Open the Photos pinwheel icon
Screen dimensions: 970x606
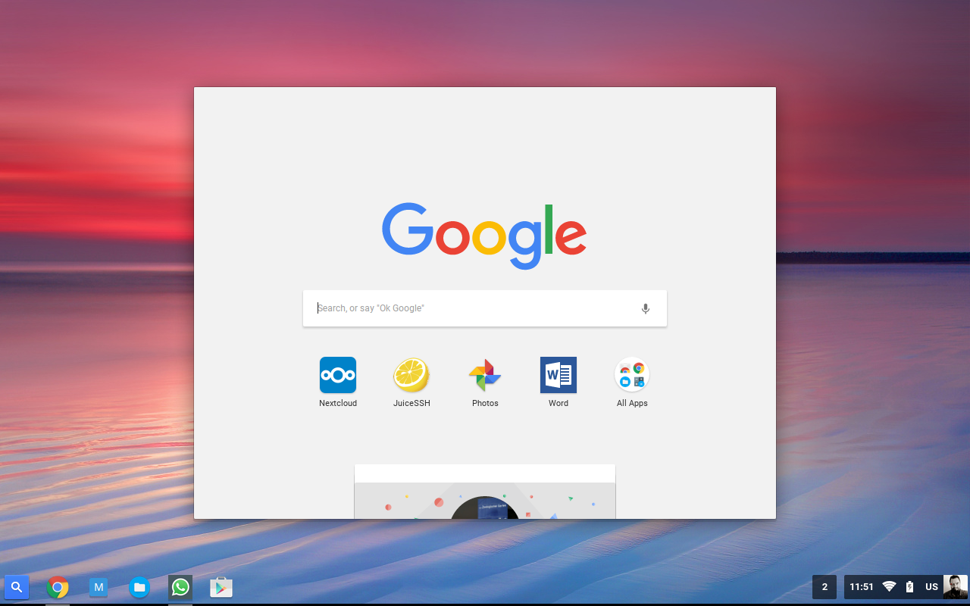pyautogui.click(x=485, y=375)
